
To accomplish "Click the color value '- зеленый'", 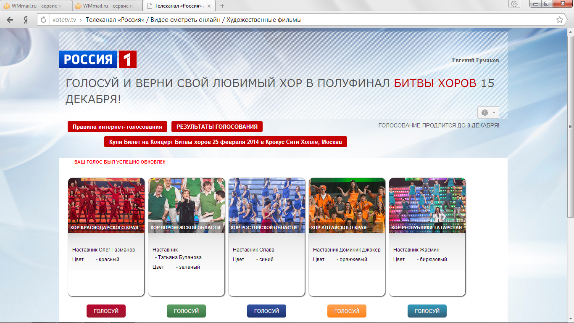I will (x=188, y=267).
